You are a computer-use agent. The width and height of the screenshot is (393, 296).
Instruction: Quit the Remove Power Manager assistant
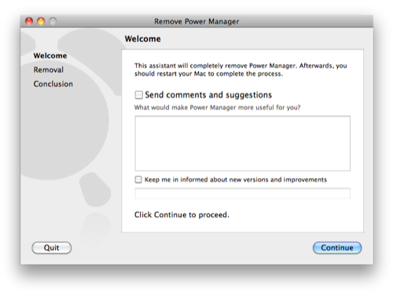pyautogui.click(x=52, y=248)
